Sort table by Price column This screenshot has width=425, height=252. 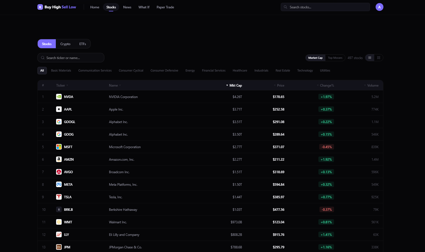(279, 85)
